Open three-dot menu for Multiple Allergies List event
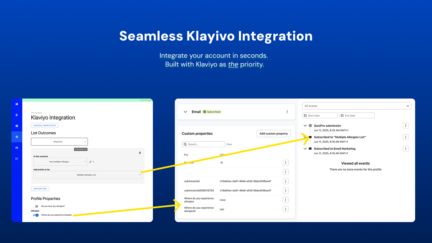The width and height of the screenshot is (432, 243). tap(406, 137)
